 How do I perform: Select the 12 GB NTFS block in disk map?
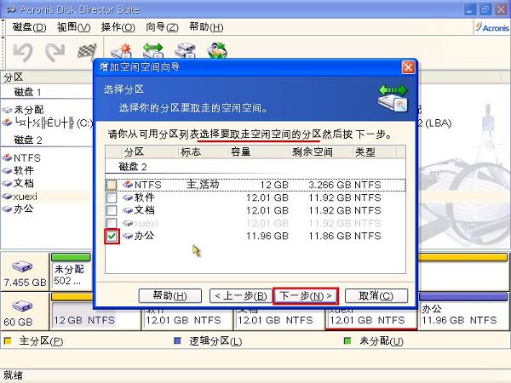point(95,312)
